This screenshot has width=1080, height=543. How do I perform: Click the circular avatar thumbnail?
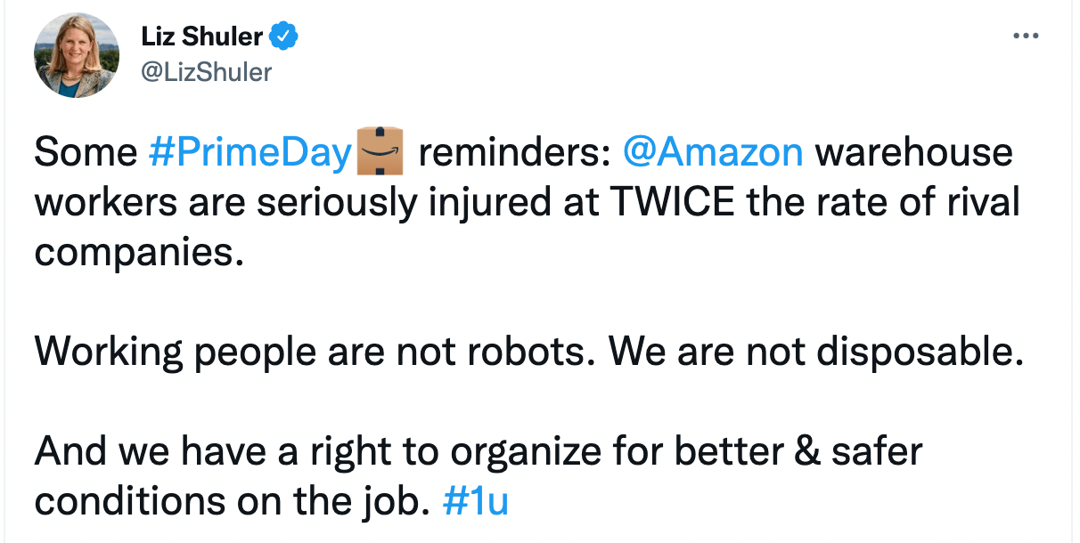click(77, 55)
